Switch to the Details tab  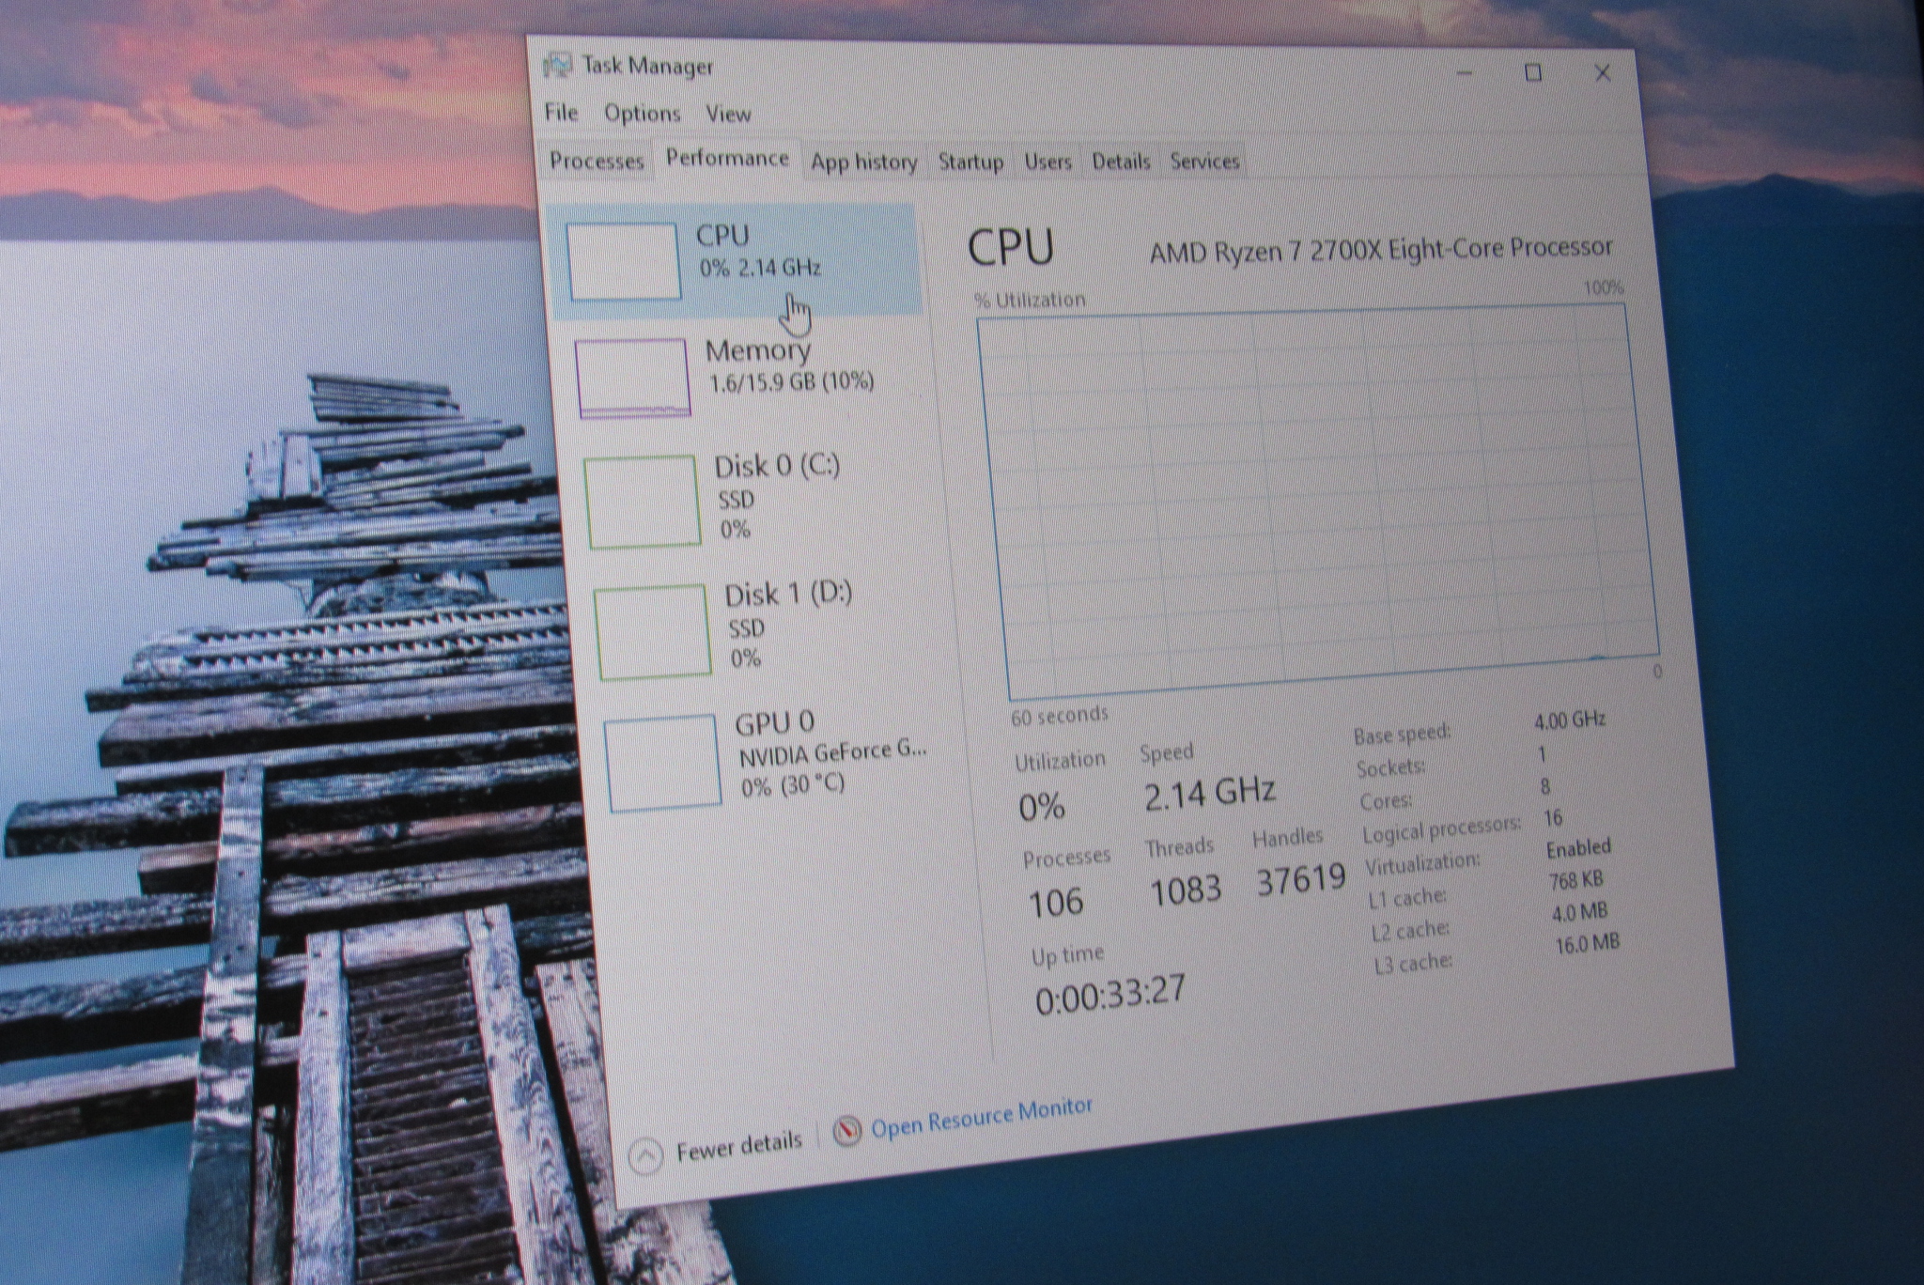pos(1121,162)
